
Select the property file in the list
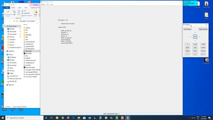[28, 65]
